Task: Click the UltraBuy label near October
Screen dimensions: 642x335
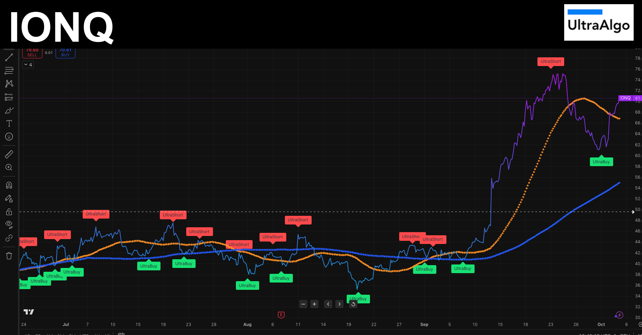Action: point(601,162)
